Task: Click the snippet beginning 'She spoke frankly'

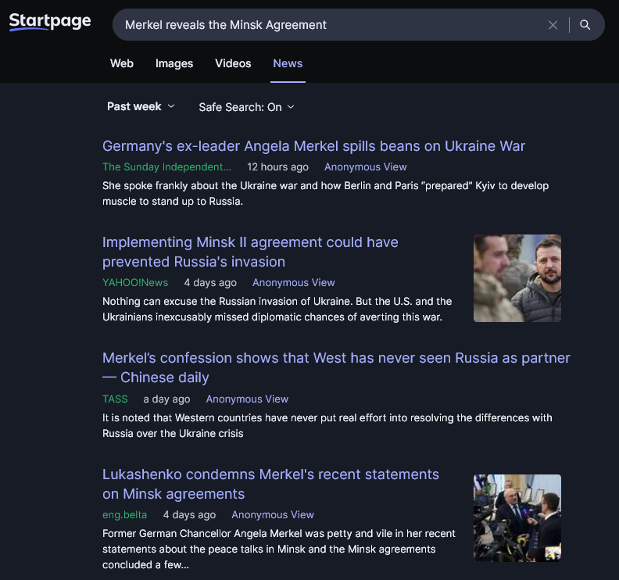Action: 325,194
